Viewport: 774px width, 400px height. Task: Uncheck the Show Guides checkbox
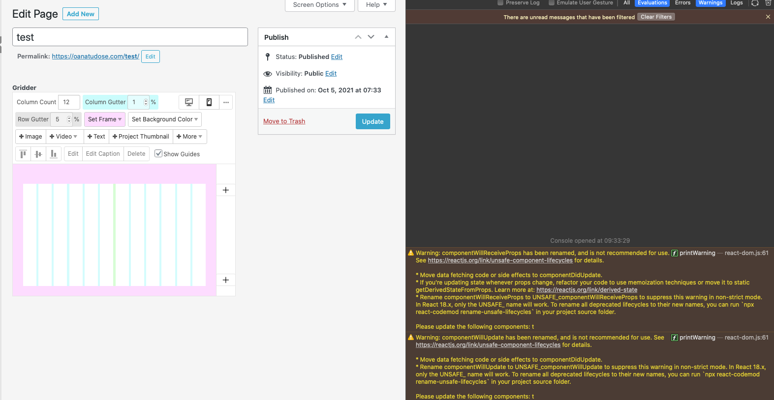point(158,153)
